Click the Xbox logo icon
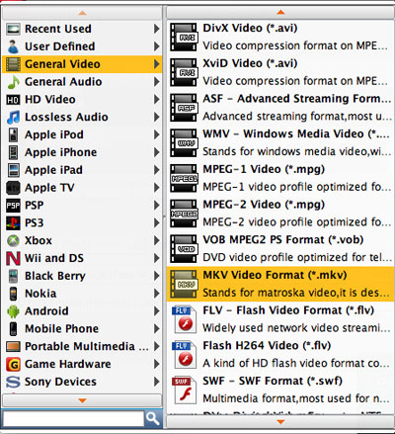Image resolution: width=395 pixels, height=434 pixels. (13, 240)
